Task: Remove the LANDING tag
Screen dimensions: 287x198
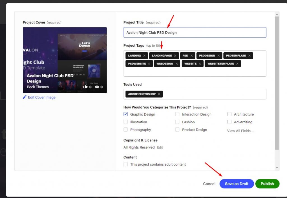Action: tap(144, 56)
